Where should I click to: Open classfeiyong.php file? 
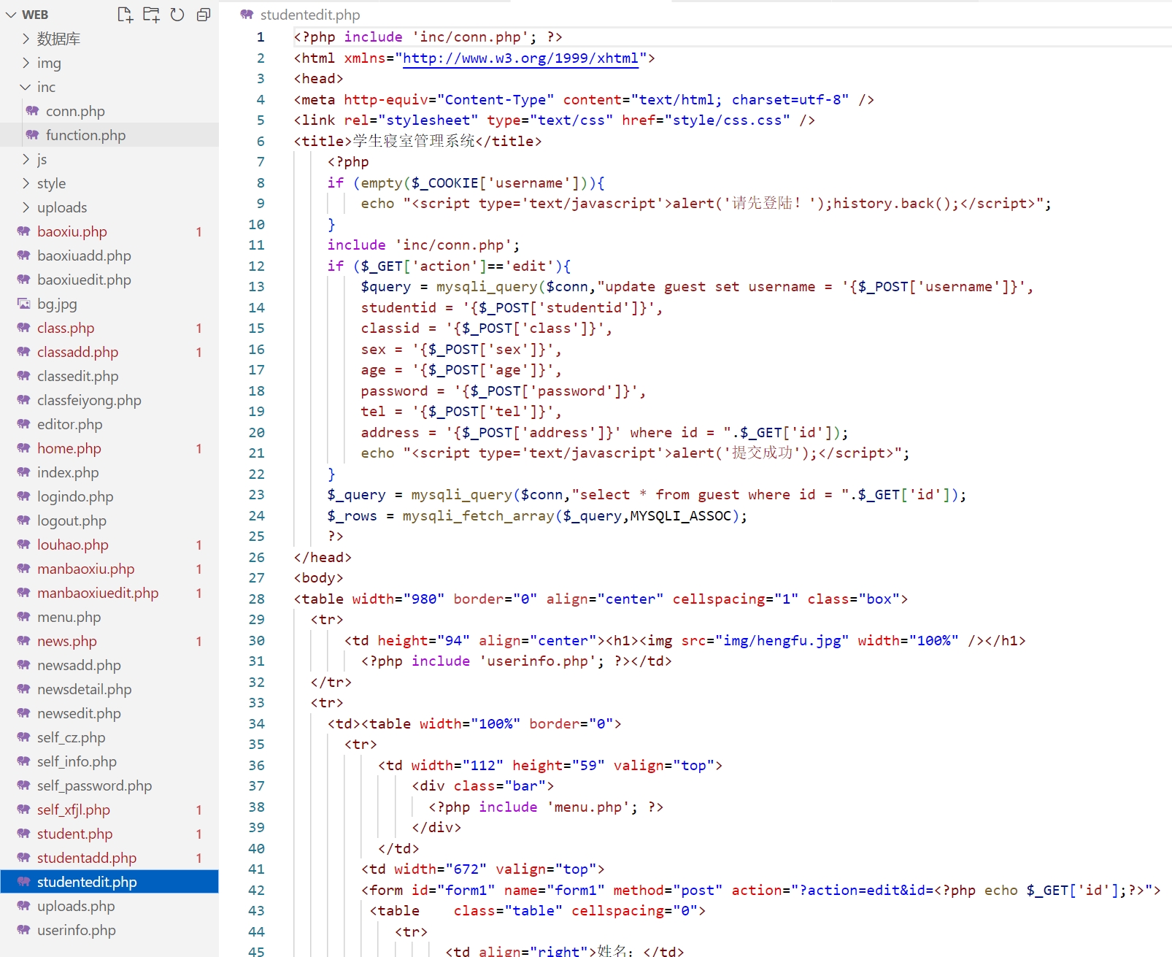point(109,400)
